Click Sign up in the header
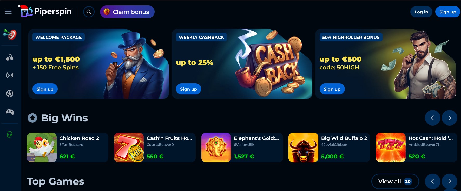461x191 pixels. click(447, 12)
